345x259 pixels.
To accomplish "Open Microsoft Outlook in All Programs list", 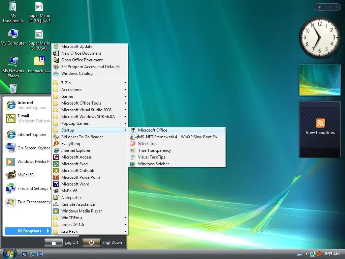I will 90,170.
